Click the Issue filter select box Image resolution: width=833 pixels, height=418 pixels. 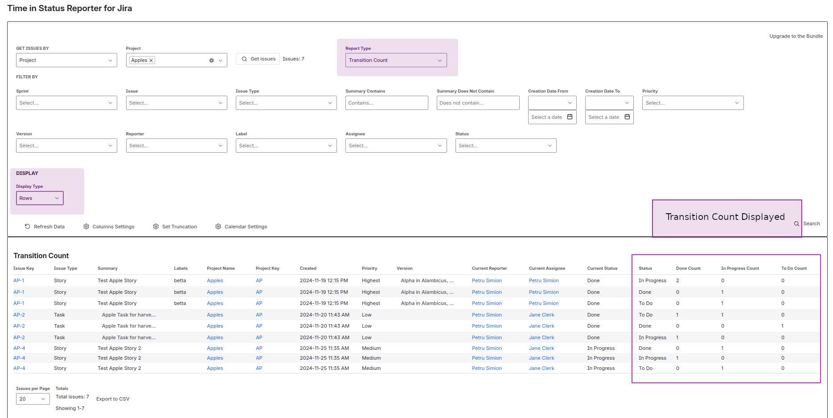click(176, 103)
